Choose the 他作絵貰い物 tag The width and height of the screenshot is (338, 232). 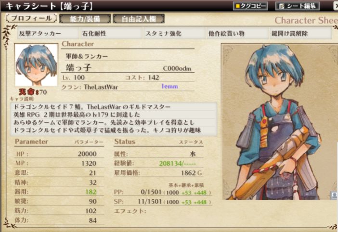pyautogui.click(x=237, y=33)
